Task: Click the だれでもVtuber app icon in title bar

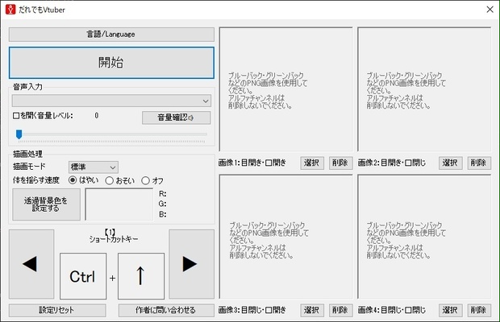Action: point(10,9)
